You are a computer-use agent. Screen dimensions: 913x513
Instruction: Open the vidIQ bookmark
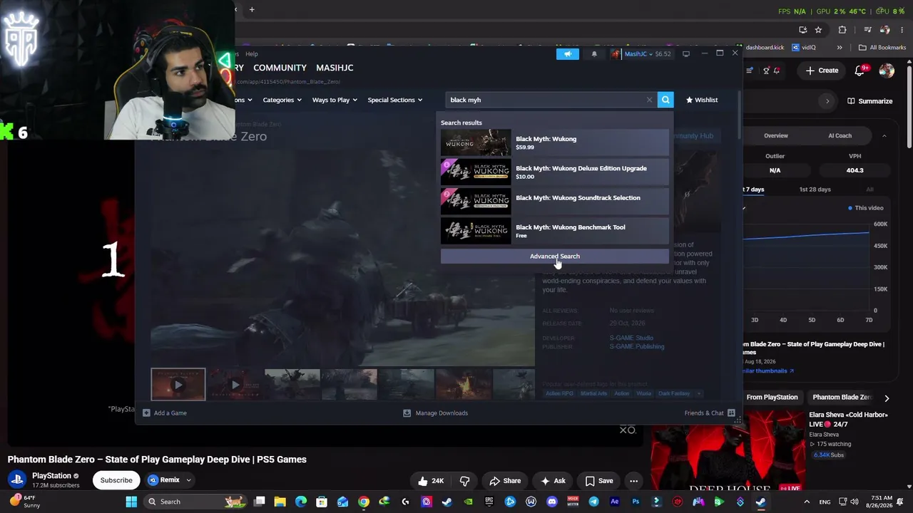point(803,48)
